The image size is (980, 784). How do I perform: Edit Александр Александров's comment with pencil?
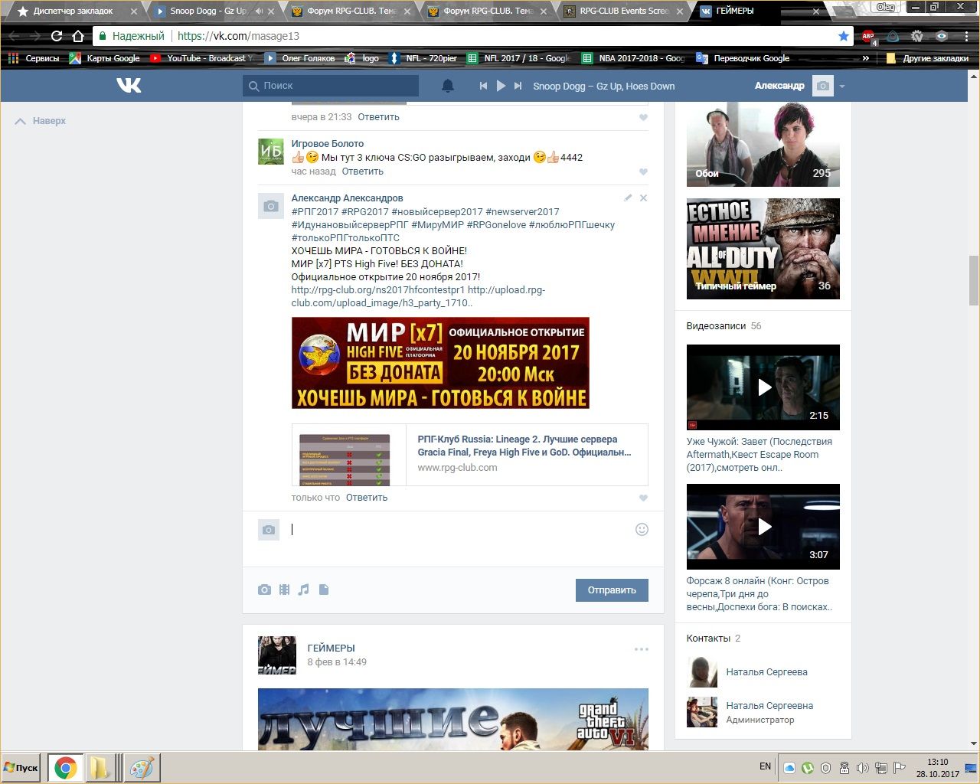pyautogui.click(x=628, y=198)
